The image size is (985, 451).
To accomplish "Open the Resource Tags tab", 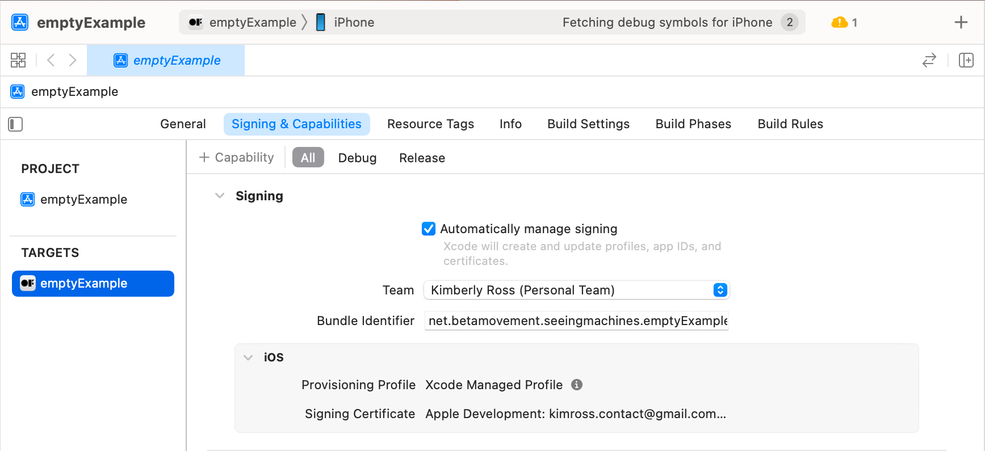I will (x=430, y=124).
